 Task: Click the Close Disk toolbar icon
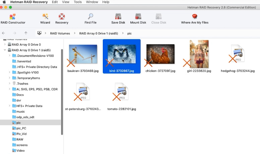[159, 16]
